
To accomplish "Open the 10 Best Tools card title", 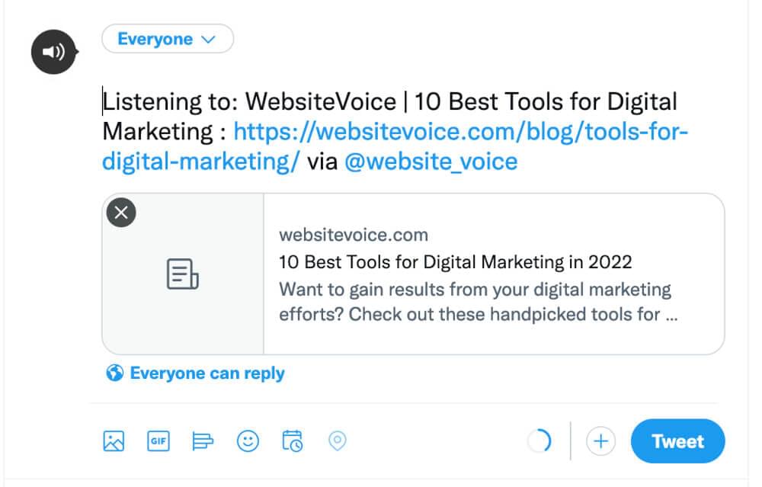I will (x=456, y=262).
